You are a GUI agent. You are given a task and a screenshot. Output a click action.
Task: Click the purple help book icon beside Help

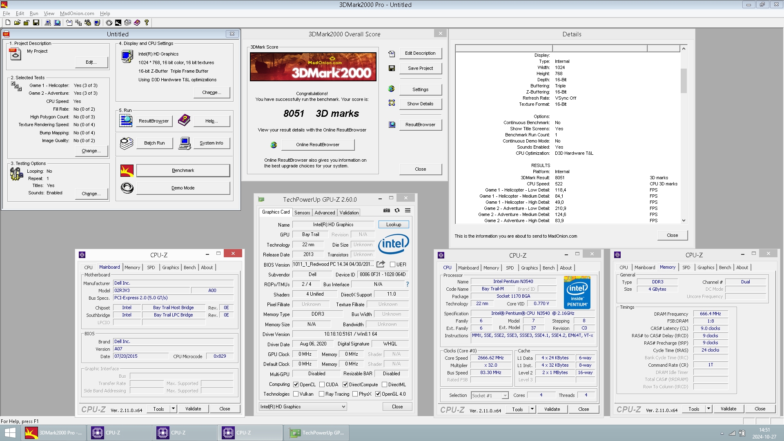184,120
